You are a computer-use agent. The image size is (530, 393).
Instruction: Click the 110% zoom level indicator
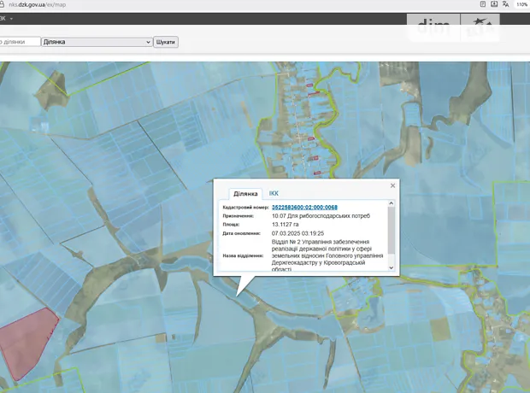point(521,4)
